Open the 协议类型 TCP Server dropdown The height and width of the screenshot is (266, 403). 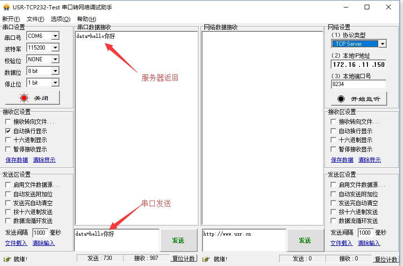coord(382,44)
